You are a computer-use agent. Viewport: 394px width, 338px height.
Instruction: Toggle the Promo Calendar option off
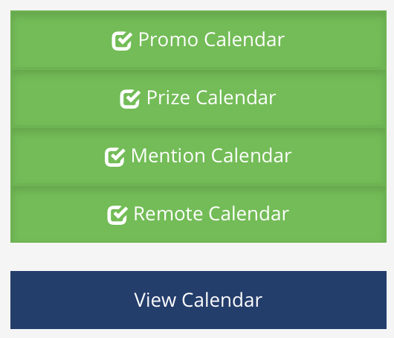click(x=198, y=40)
